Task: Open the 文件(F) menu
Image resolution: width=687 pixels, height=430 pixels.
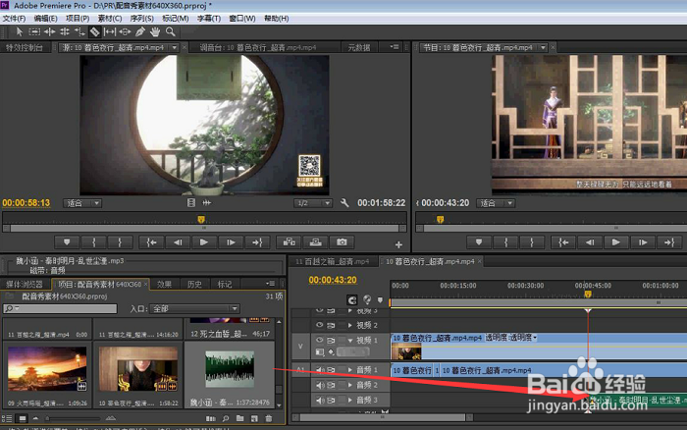Action: pyautogui.click(x=14, y=19)
